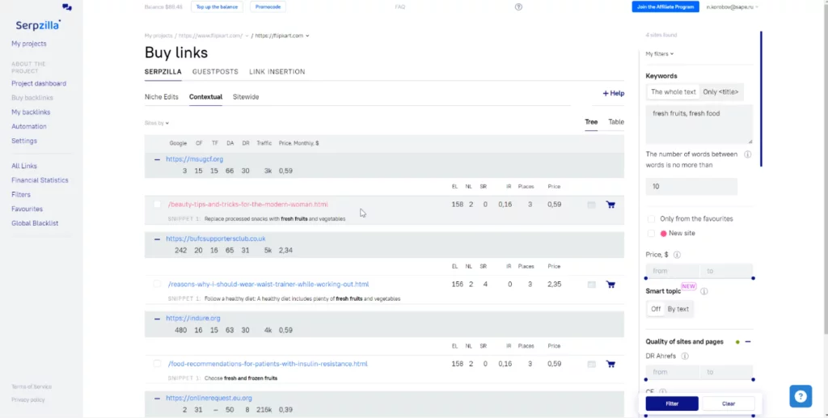This screenshot has width=828, height=418.
Task: Select the beauty-tips page checkbox
Action: (157, 205)
